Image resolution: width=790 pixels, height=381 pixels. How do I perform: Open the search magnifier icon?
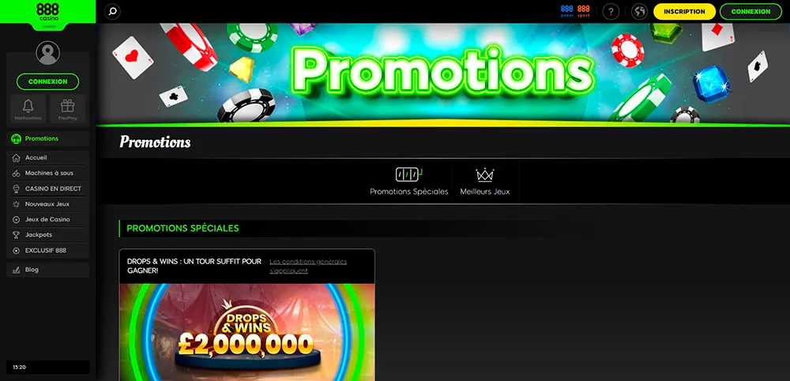(x=112, y=11)
